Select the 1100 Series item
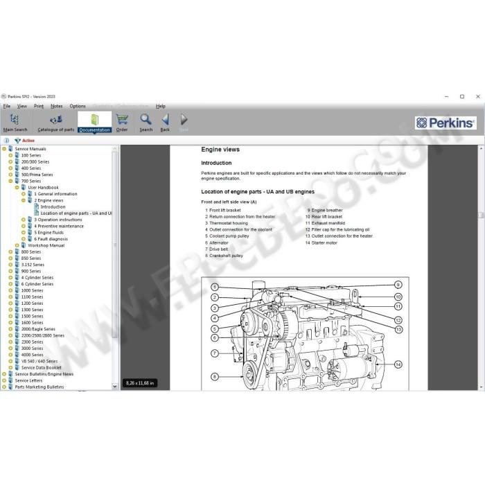Viewport: 485px width, 485px height. tap(32, 297)
